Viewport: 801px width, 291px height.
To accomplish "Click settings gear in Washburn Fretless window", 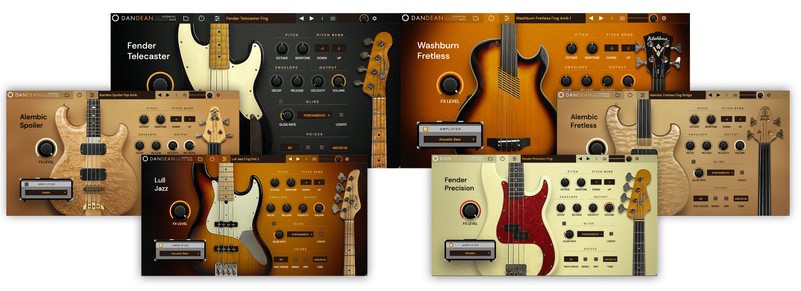I will pyautogui.click(x=664, y=18).
